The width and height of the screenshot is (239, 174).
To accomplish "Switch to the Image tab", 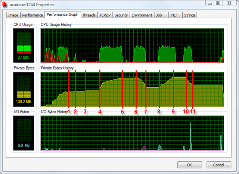I will coord(13,15).
